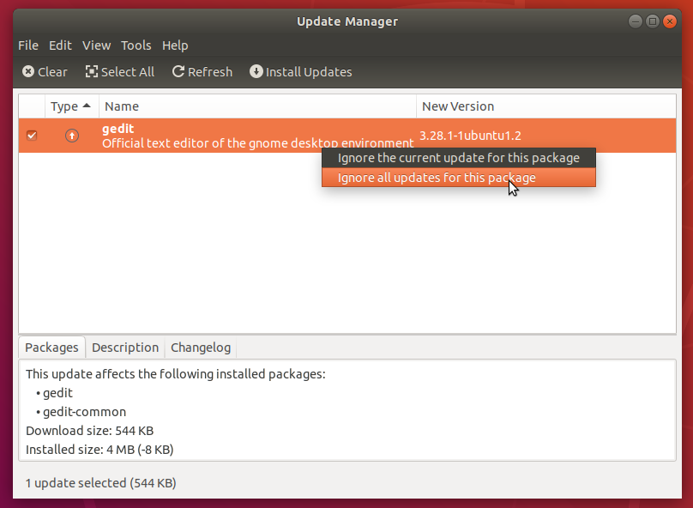Click the Clear toolbar icon
The image size is (693, 508).
[x=27, y=72]
